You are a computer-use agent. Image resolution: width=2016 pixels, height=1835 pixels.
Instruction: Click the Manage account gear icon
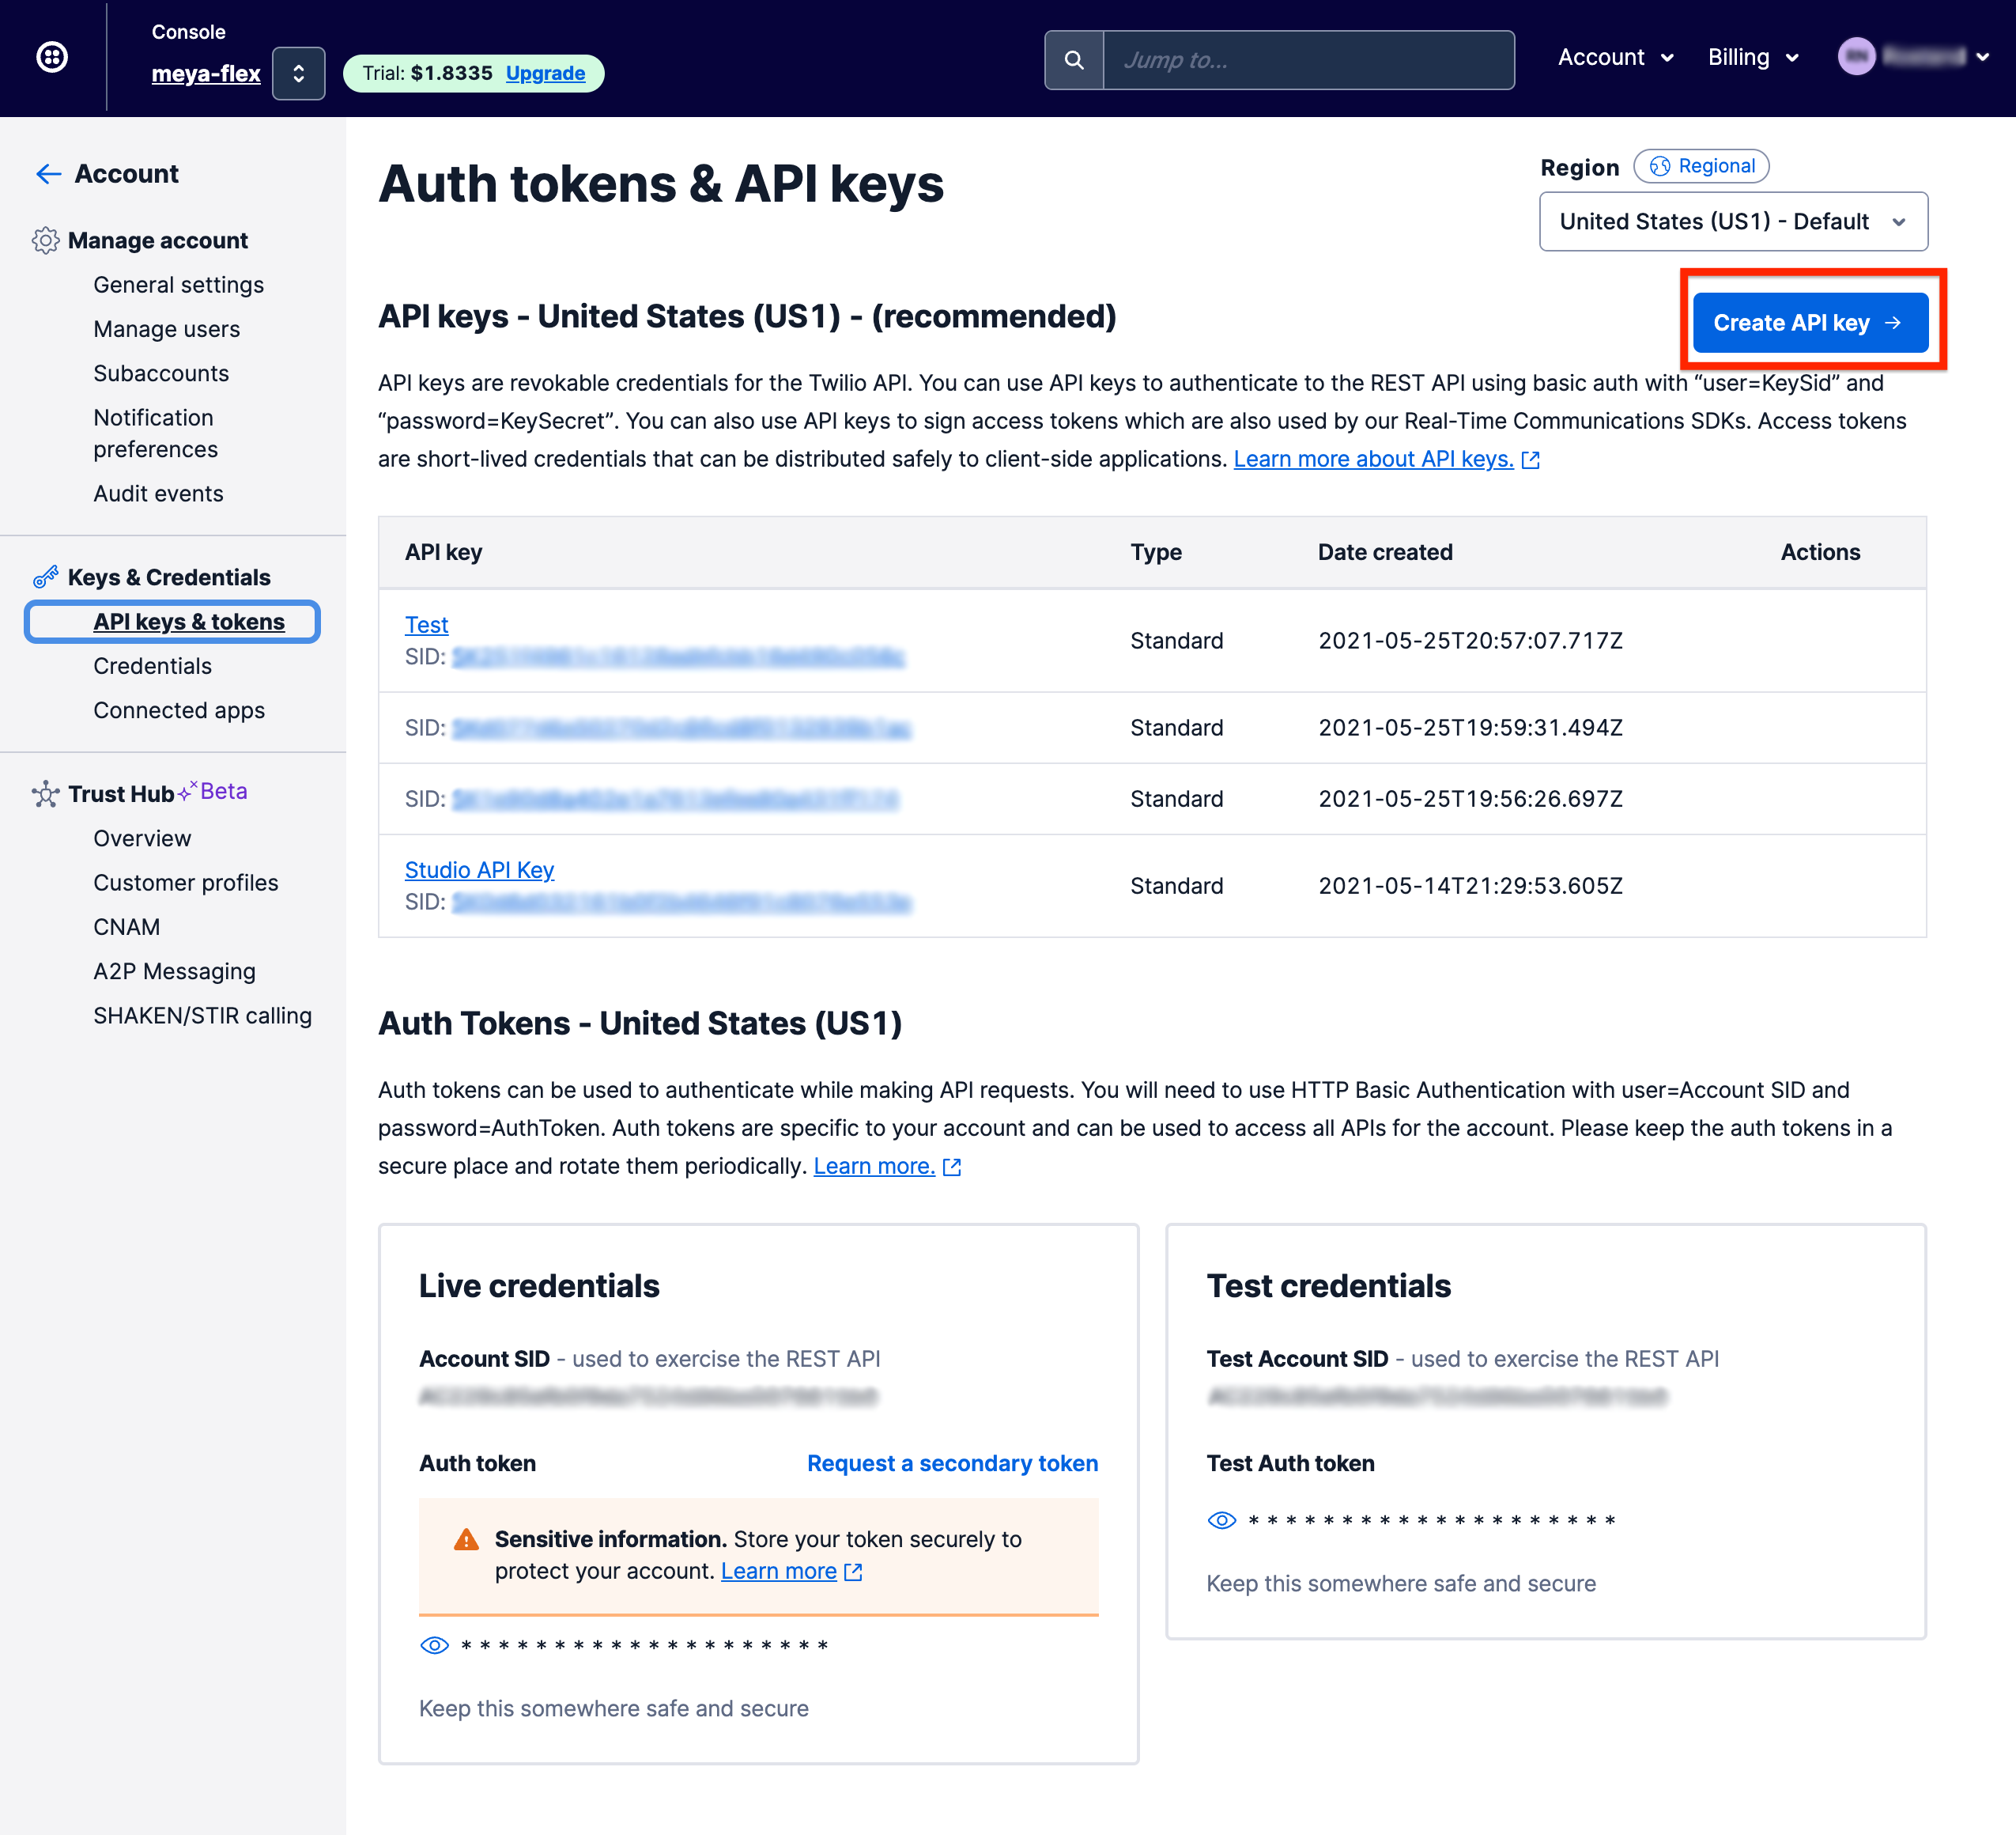click(x=45, y=240)
